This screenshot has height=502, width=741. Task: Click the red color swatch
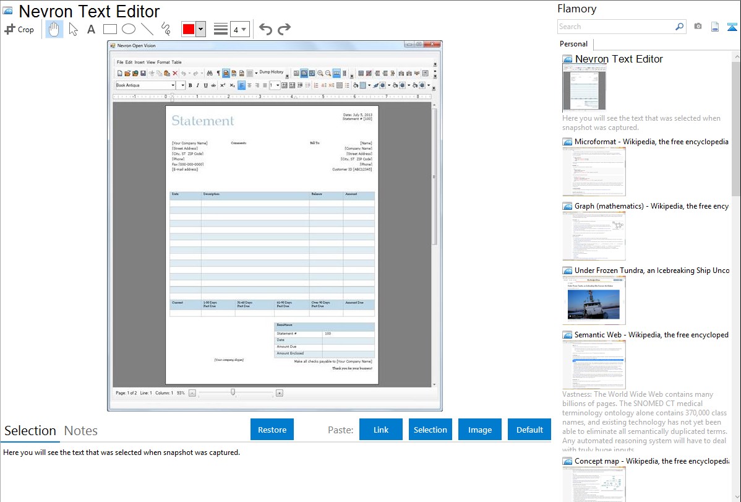click(x=189, y=29)
